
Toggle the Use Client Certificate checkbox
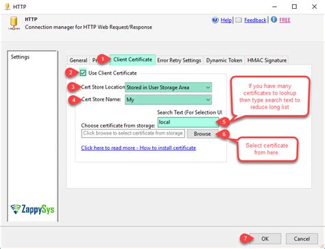click(x=83, y=73)
